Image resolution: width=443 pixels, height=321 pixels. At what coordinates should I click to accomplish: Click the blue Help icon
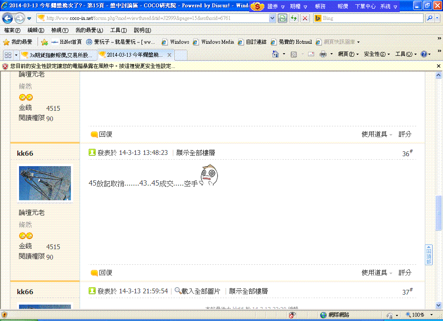coord(424,54)
